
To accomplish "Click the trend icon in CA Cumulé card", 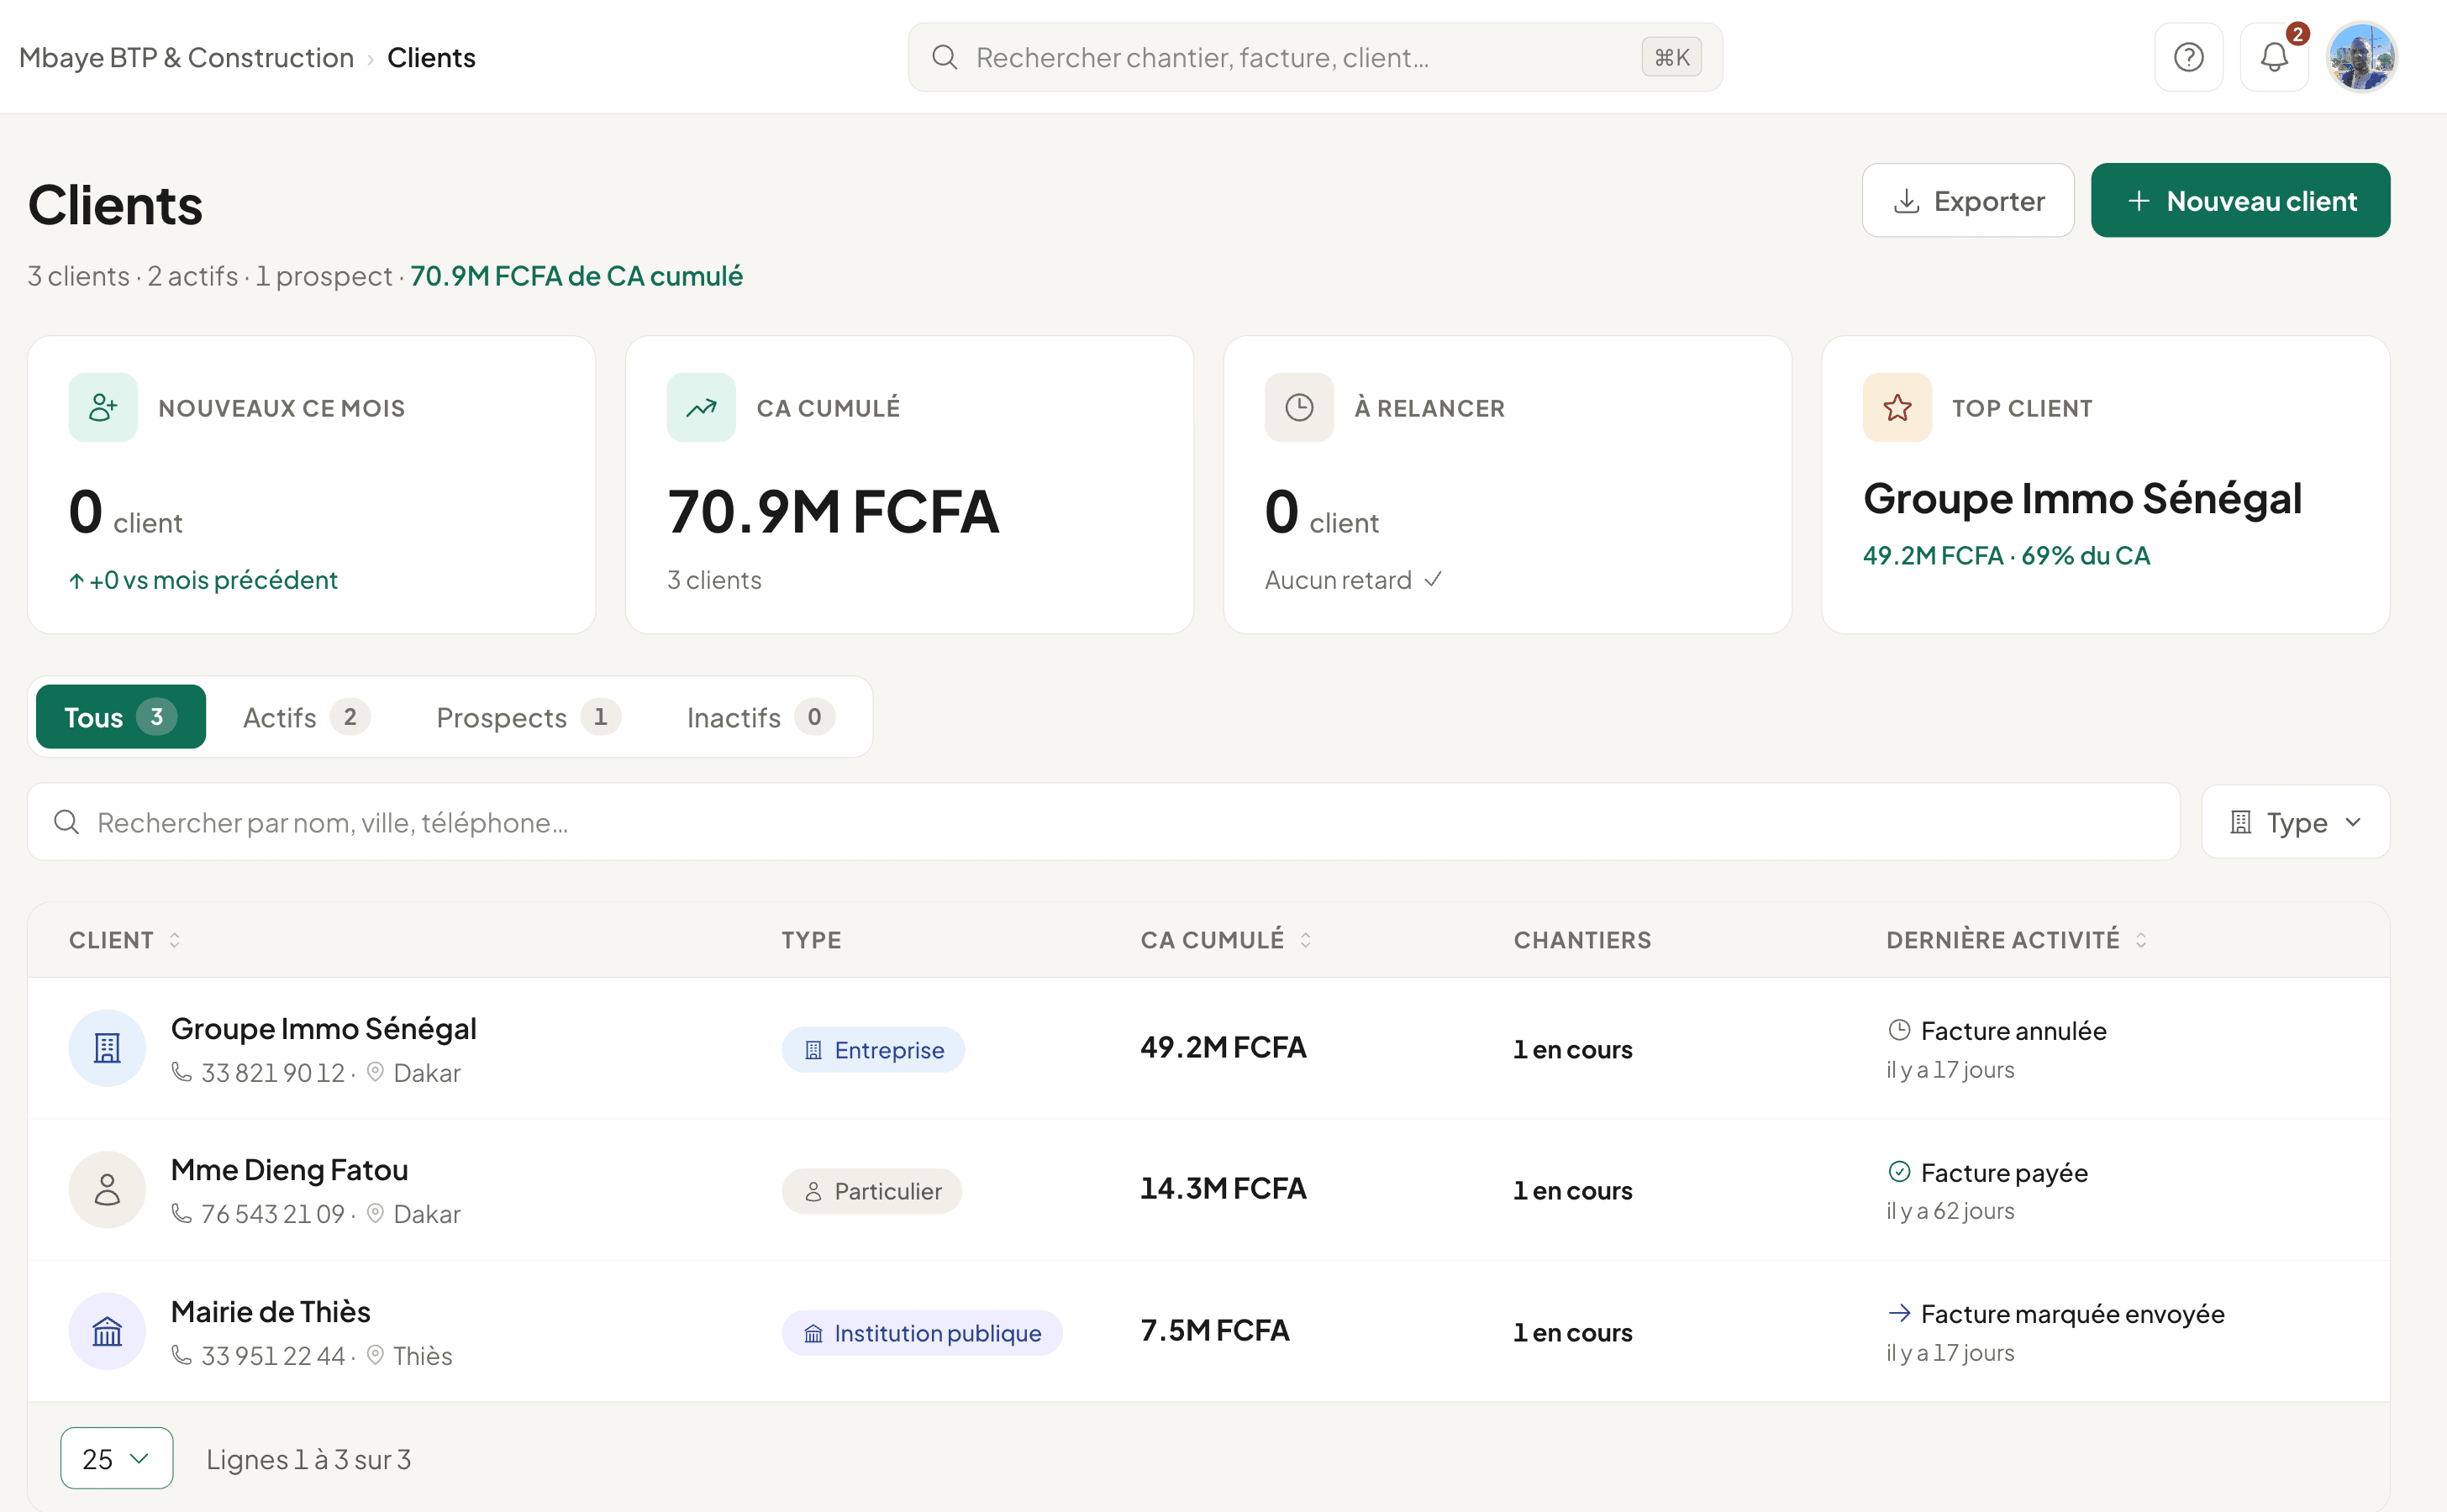I will (700, 407).
